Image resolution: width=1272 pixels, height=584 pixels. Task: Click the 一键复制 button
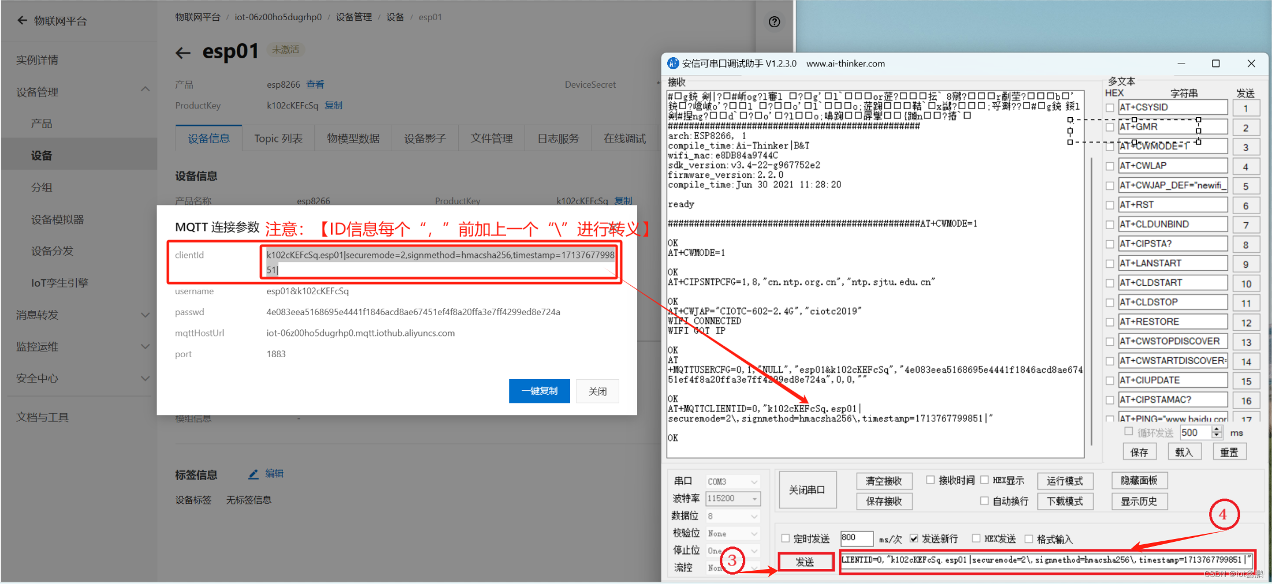coord(539,391)
